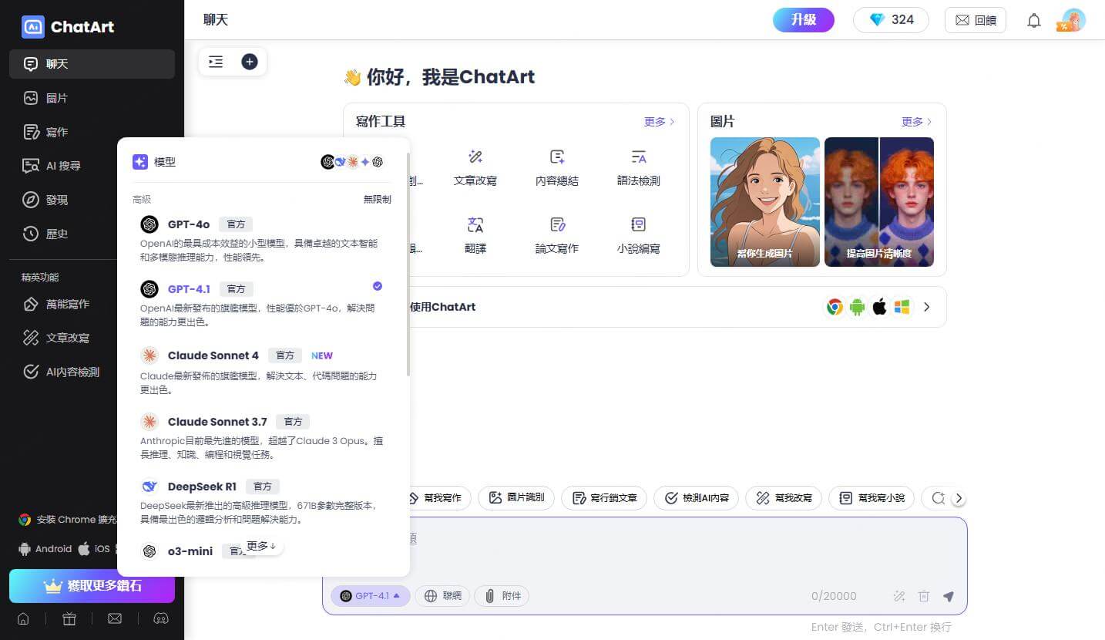This screenshot has width=1105, height=640.
Task: Click the home icon at sidebar bottom
Action: click(23, 618)
